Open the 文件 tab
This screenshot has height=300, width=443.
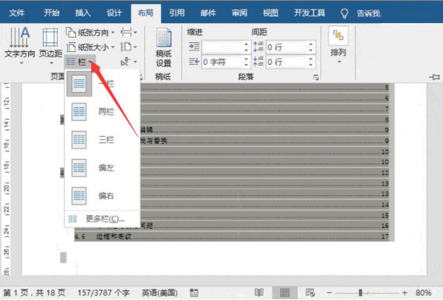(x=17, y=13)
